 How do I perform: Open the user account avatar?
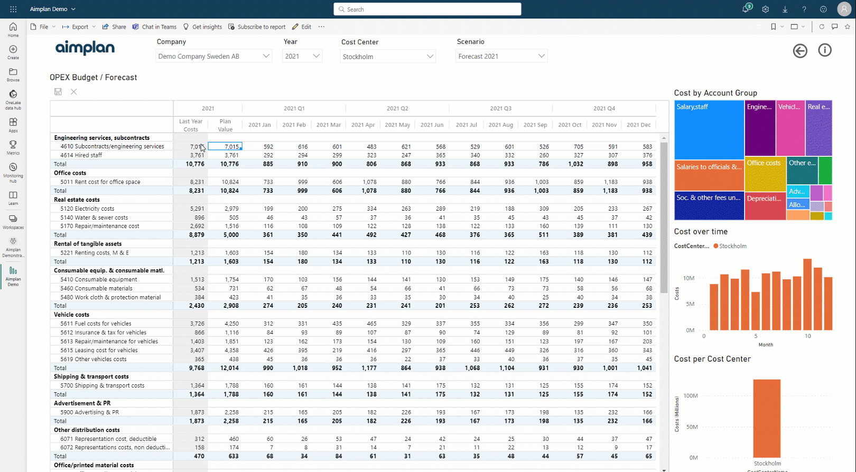[x=844, y=9]
